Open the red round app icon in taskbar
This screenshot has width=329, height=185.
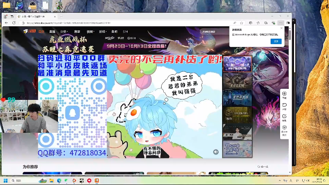[89, 180]
